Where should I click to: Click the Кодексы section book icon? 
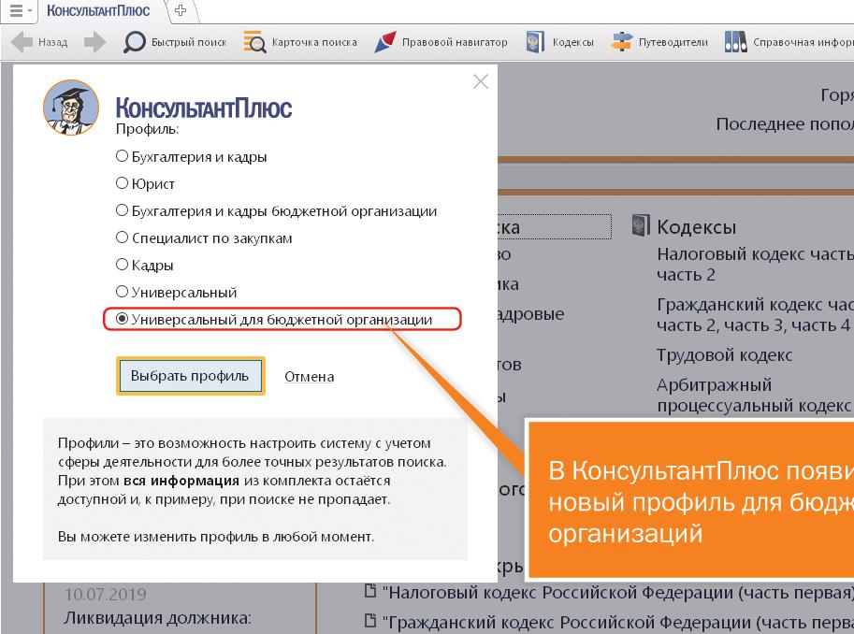641,225
